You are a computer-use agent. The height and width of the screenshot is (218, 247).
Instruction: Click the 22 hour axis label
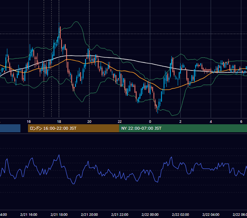coord(120,122)
